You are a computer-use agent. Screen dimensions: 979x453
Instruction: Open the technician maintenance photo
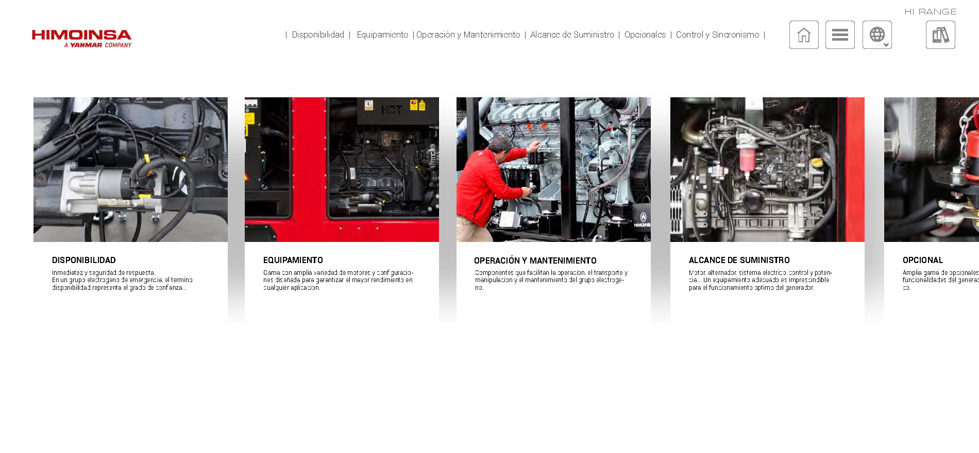553,169
